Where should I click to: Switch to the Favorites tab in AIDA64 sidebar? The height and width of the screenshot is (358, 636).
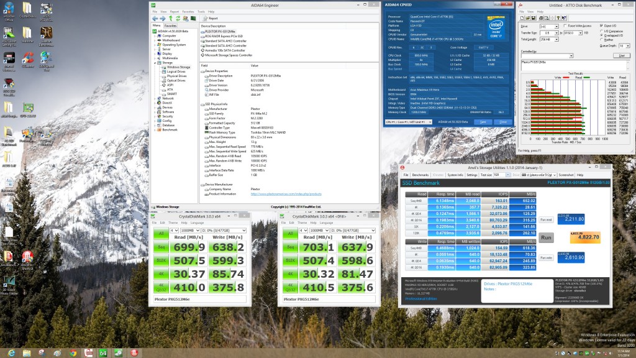[x=170, y=25]
